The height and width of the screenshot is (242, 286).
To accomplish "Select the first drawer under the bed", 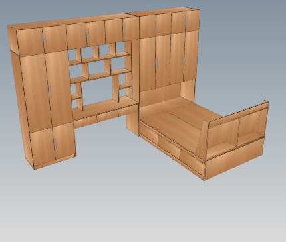I will tap(148, 132).
